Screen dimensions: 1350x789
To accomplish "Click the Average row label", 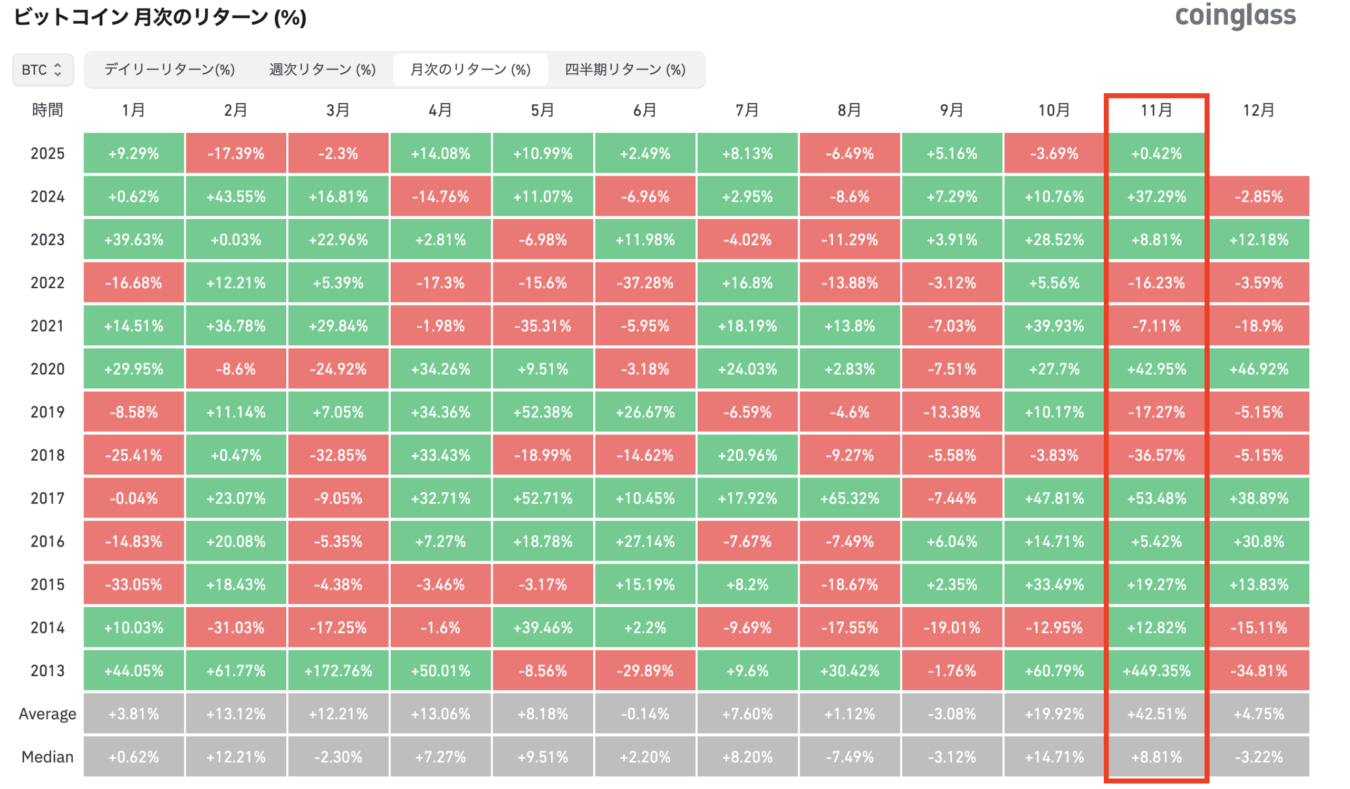I will 47,714.
